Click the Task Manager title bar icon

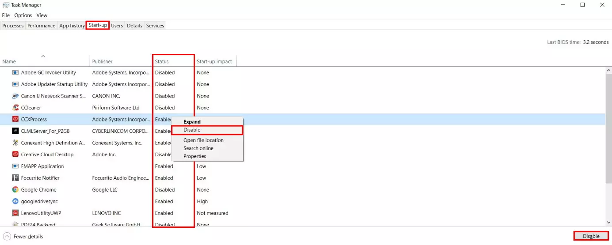tap(6, 5)
